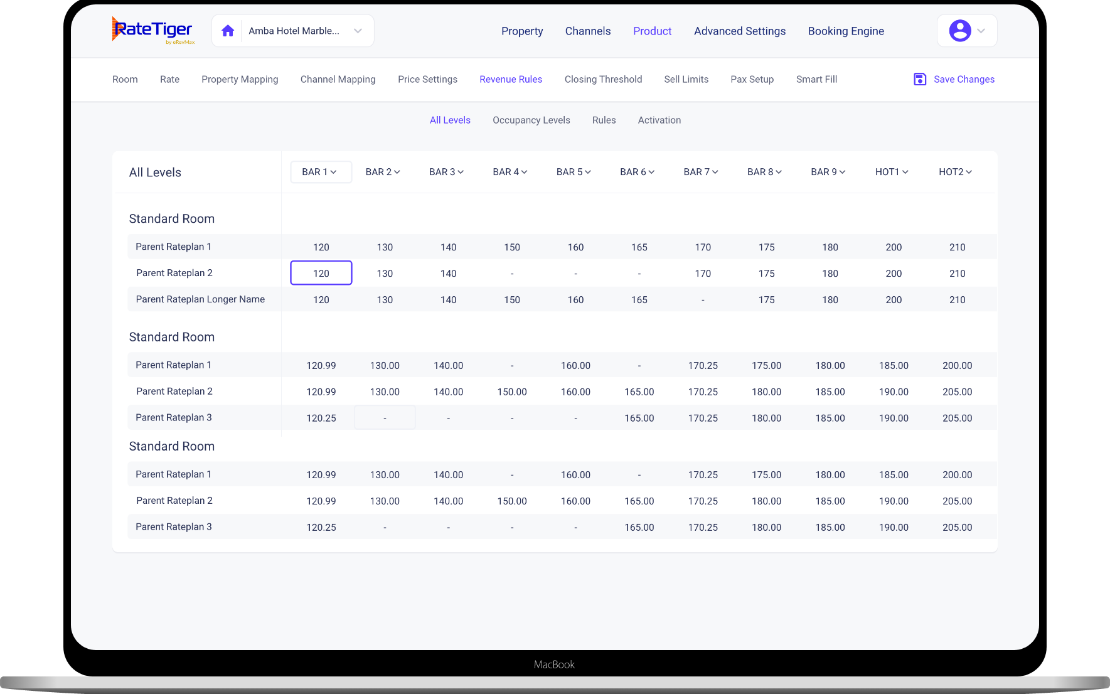Select the Parent Rateplan 2 BAR 1 field
The height and width of the screenshot is (694, 1110).
pyautogui.click(x=321, y=273)
